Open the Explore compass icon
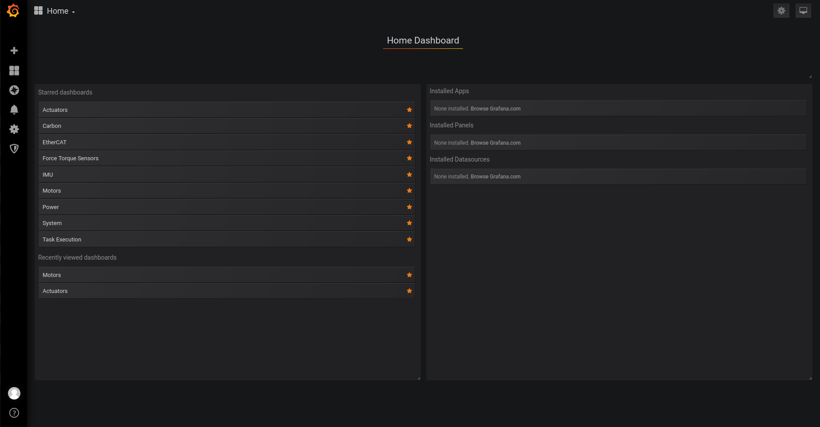 [x=14, y=90]
